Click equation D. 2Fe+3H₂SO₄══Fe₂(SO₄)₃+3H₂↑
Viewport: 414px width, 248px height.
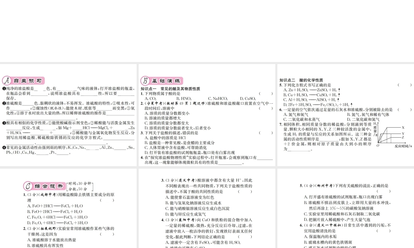coord(318,105)
